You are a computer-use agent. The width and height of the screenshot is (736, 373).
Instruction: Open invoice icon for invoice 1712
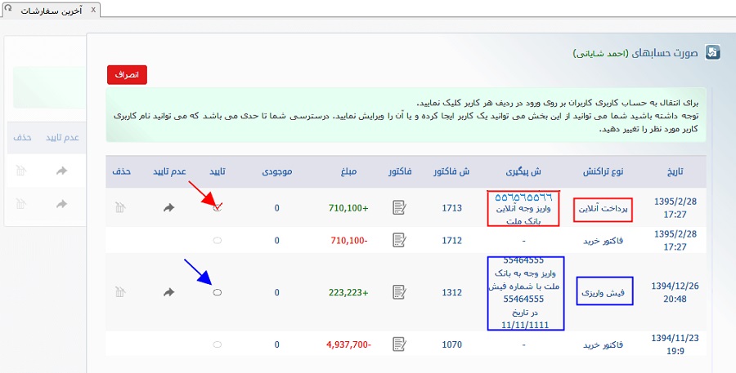pyautogui.click(x=399, y=240)
